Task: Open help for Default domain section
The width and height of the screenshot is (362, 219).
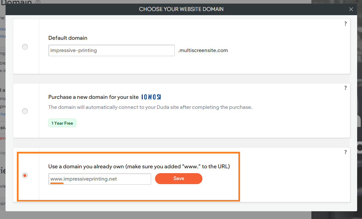Action: (x=345, y=24)
